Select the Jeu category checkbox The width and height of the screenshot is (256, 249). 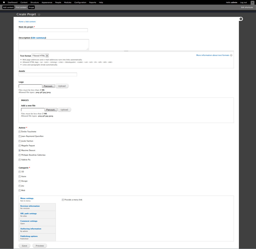[x=20, y=186]
